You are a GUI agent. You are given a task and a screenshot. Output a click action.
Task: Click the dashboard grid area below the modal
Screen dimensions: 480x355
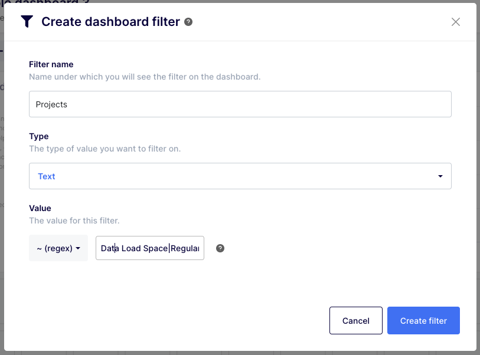(x=236, y=351)
